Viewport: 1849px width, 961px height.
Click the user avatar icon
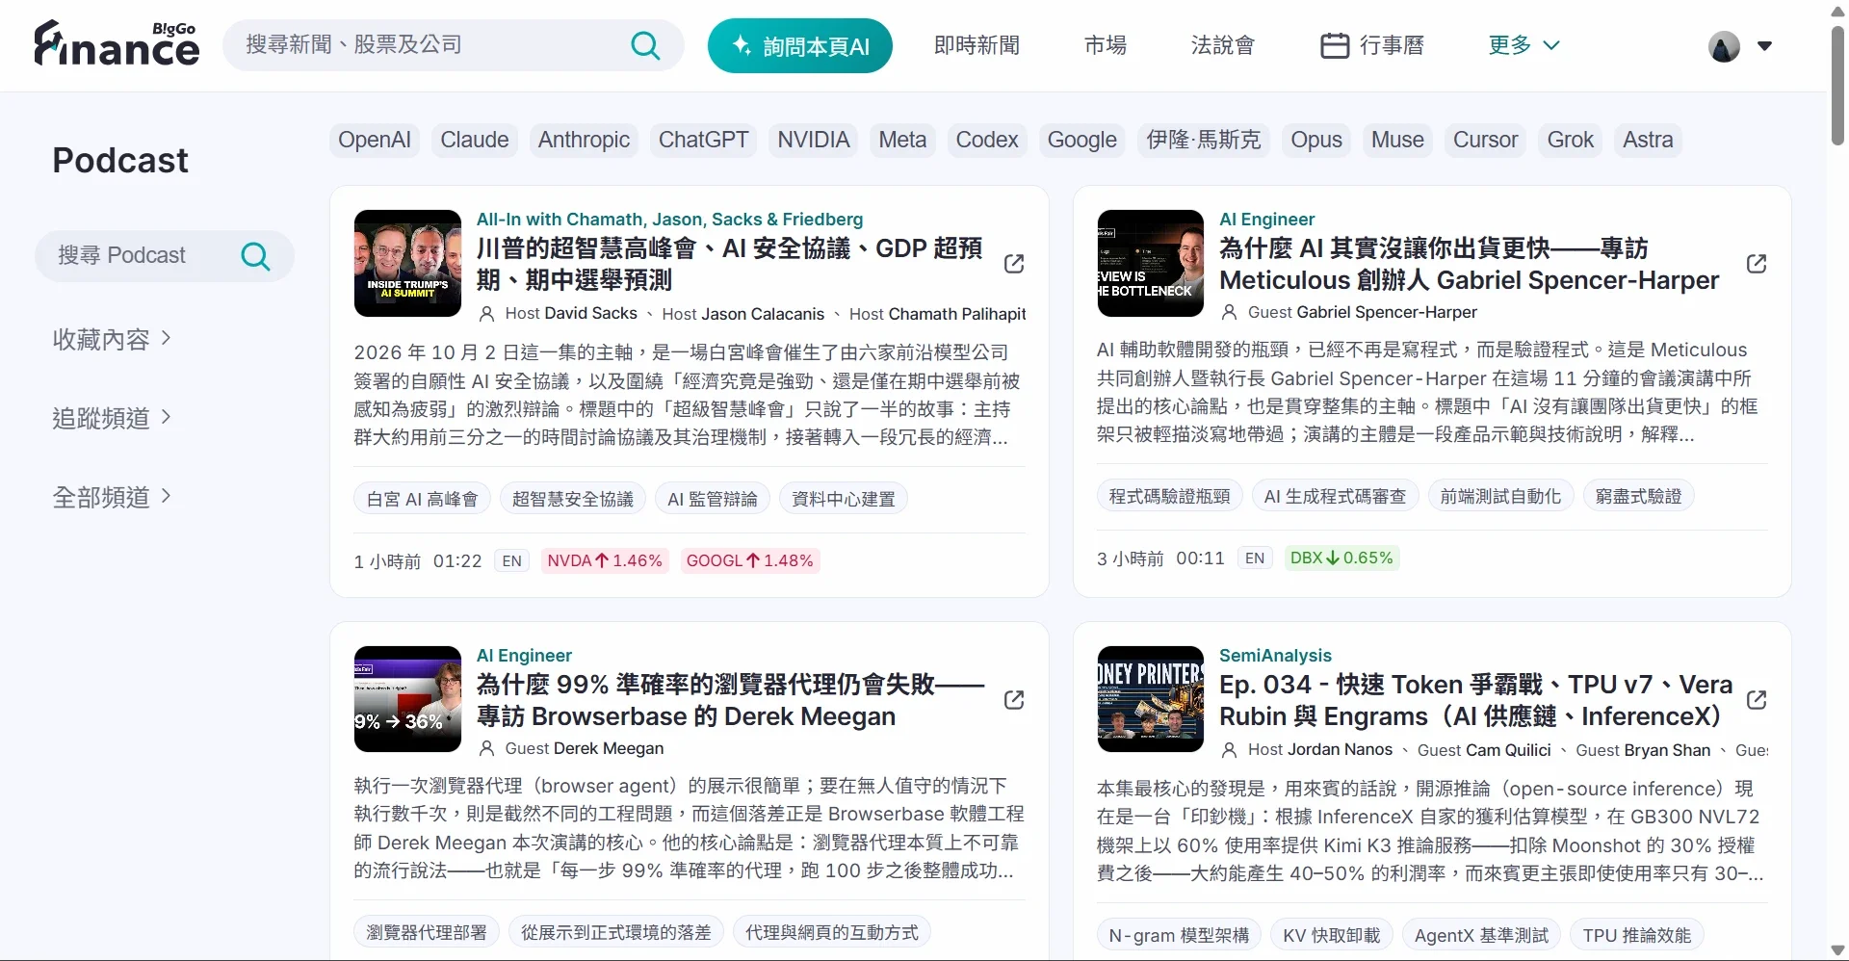click(1724, 46)
